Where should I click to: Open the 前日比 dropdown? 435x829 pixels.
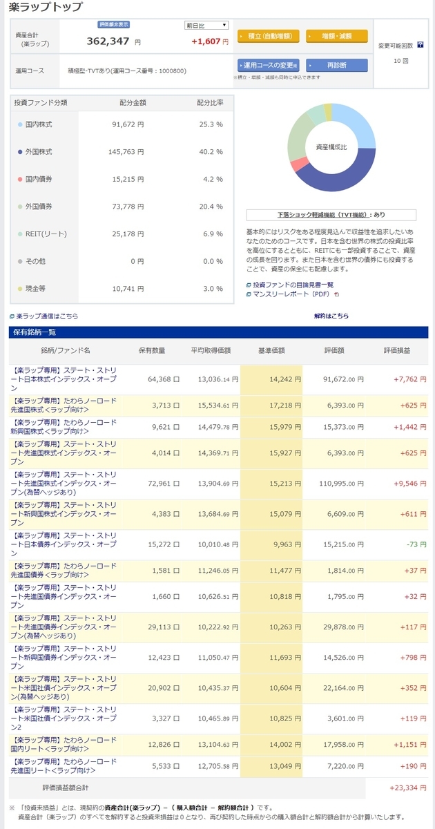[x=206, y=26]
